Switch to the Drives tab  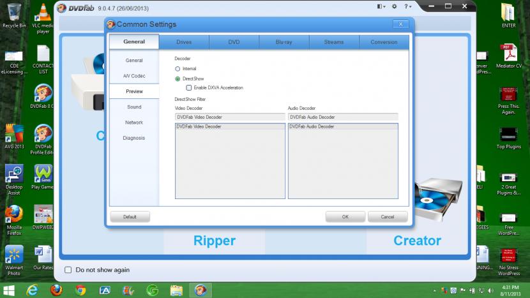184,42
